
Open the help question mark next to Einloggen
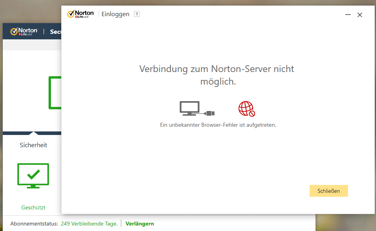(x=137, y=14)
